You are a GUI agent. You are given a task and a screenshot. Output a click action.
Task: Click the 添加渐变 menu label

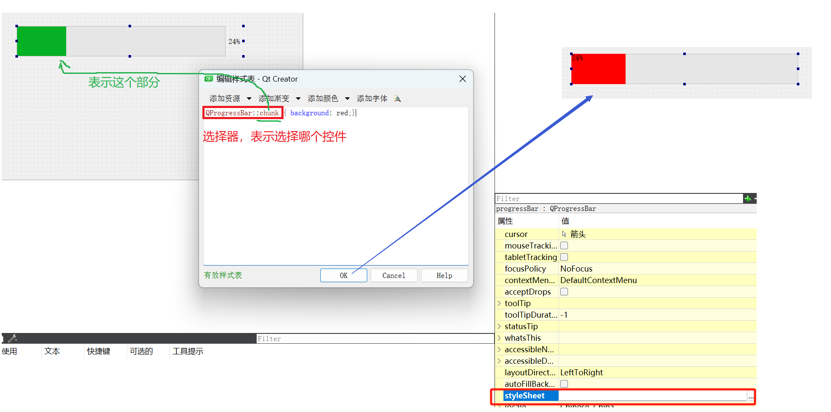click(274, 99)
